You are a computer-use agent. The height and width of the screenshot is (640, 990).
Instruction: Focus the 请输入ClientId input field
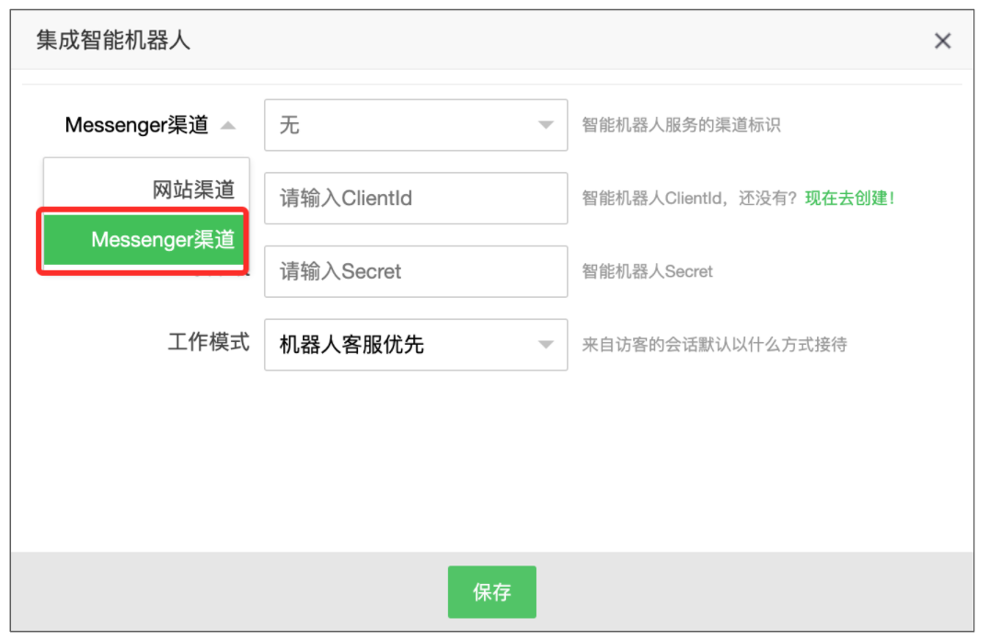click(416, 199)
